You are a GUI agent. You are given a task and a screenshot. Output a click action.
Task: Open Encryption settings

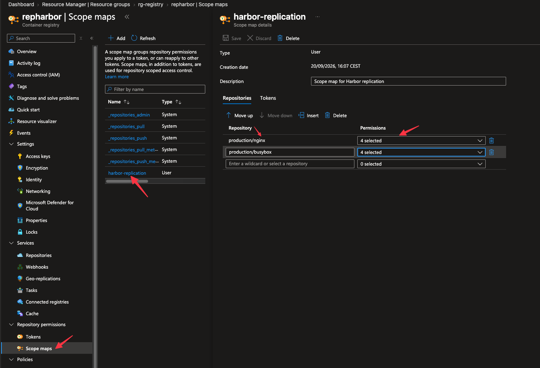37,168
